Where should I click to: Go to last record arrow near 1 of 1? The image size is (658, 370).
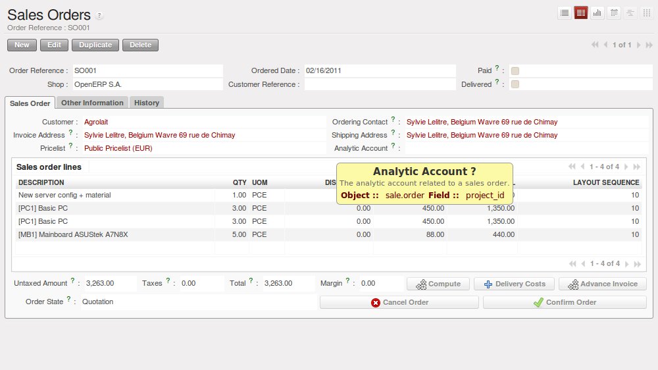tap(649, 45)
